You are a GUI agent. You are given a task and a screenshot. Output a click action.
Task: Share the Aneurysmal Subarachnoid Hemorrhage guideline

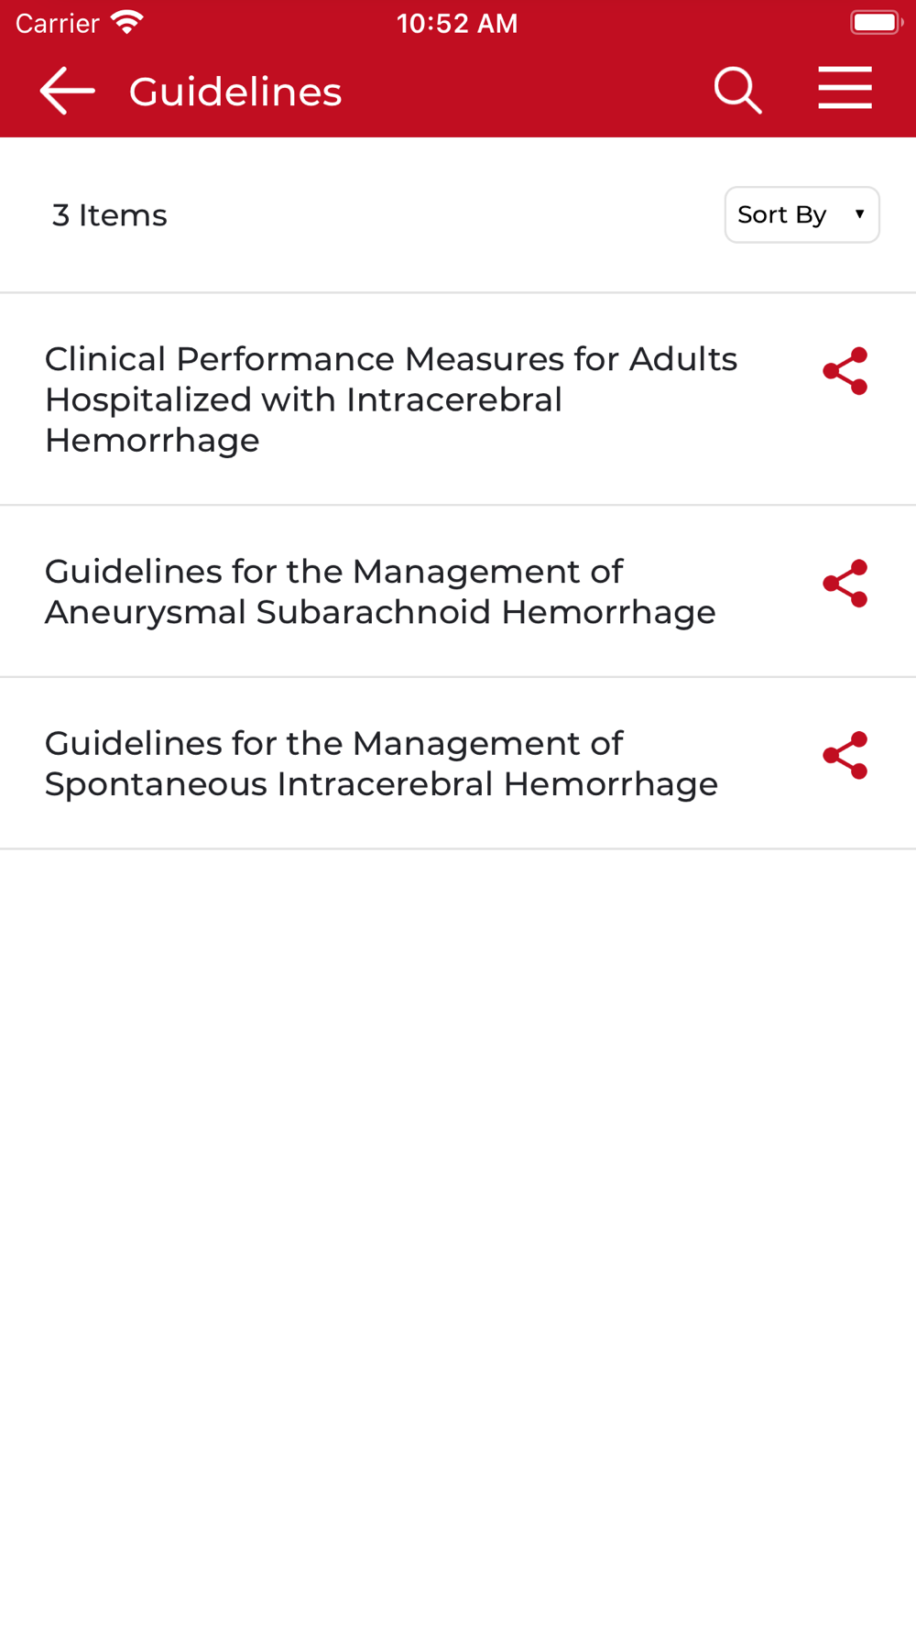[845, 584]
